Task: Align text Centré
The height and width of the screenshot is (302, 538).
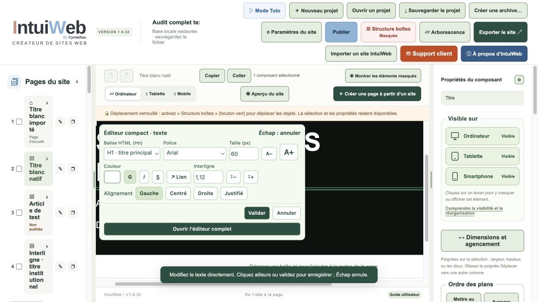Action: click(x=178, y=193)
